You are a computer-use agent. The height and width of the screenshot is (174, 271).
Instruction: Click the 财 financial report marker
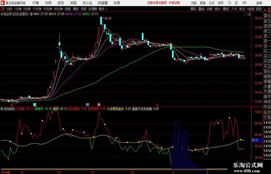87,104
